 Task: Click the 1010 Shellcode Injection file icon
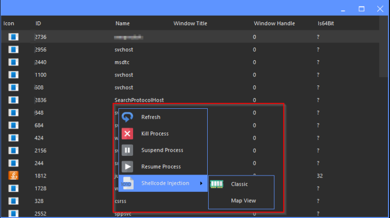(127, 183)
